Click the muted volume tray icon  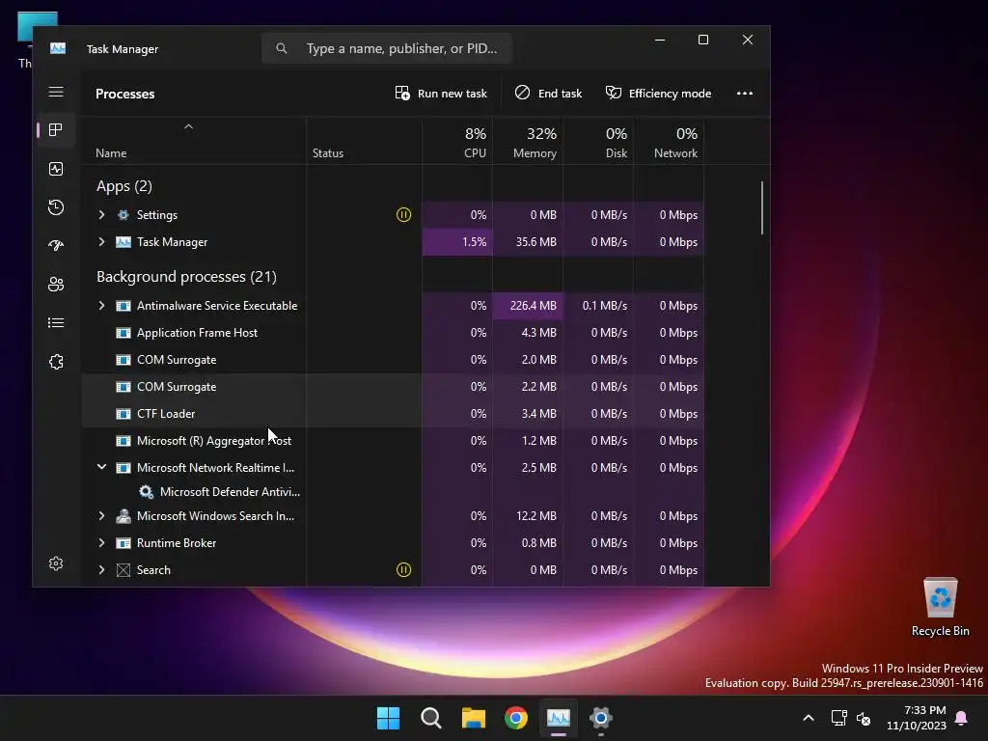click(864, 718)
